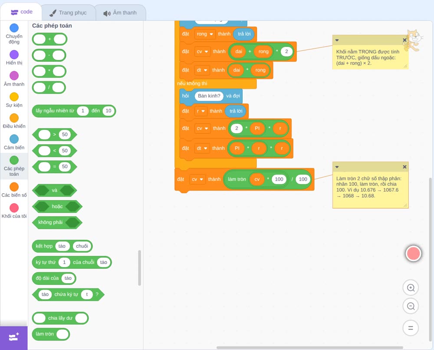Open the Các biến số category
The height and width of the screenshot is (350, 434).
coord(14,190)
